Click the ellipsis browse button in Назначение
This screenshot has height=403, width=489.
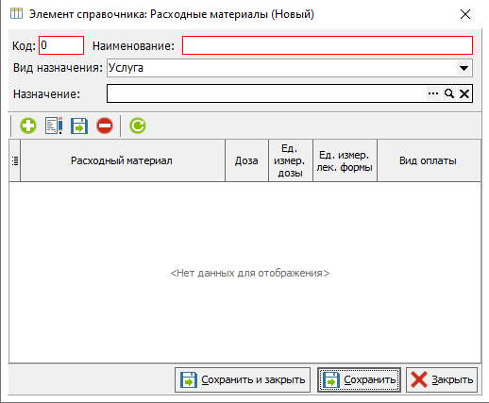click(x=433, y=93)
